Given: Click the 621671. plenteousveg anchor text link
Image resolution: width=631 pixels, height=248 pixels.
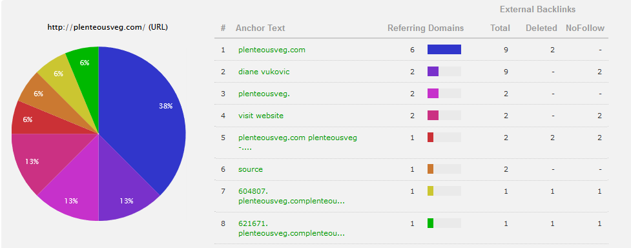Looking at the screenshot, I should click(291, 228).
